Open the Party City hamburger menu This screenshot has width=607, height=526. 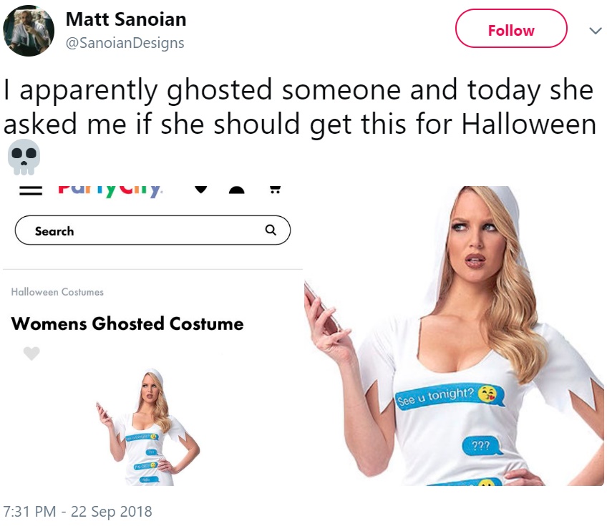click(31, 191)
